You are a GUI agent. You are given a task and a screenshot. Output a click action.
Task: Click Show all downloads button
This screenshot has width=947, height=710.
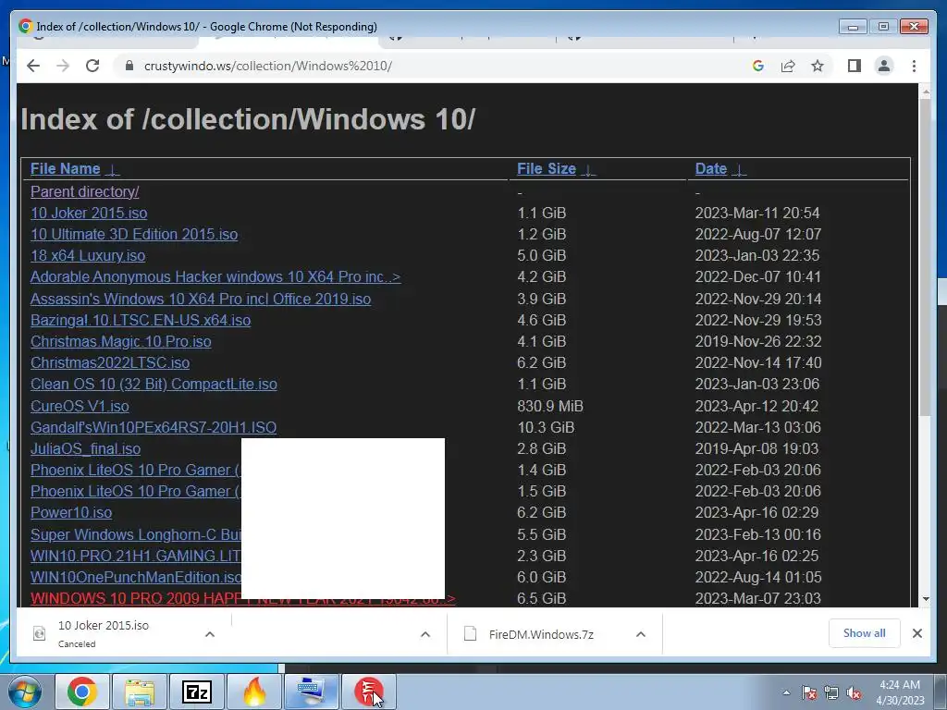point(864,633)
